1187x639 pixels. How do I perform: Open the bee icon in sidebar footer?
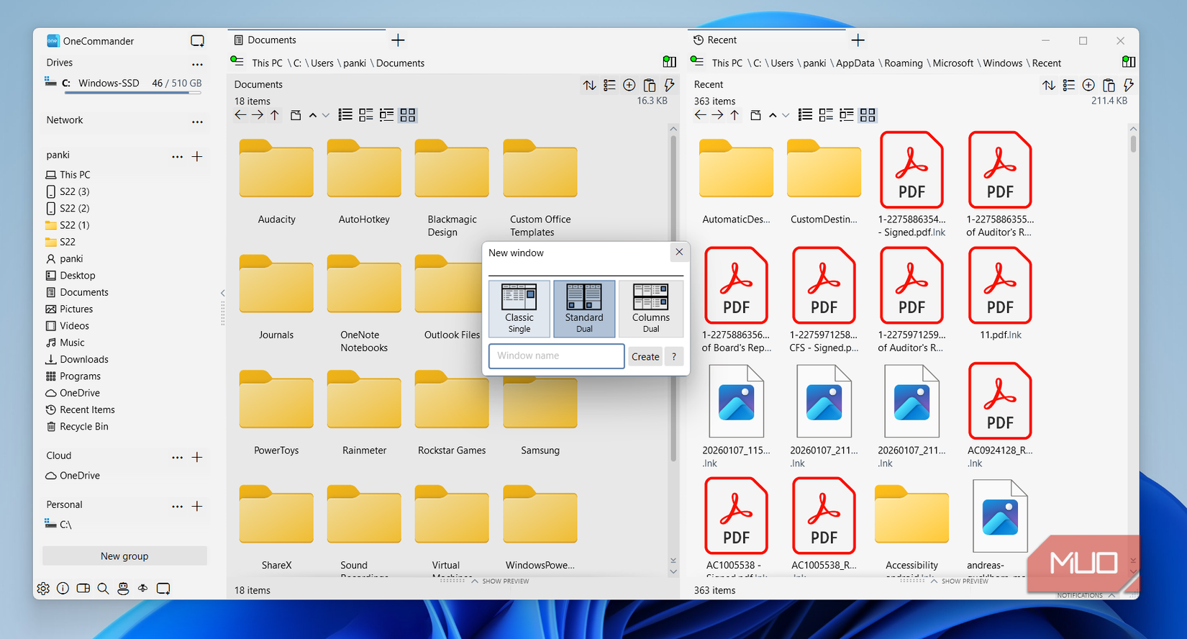point(143,588)
